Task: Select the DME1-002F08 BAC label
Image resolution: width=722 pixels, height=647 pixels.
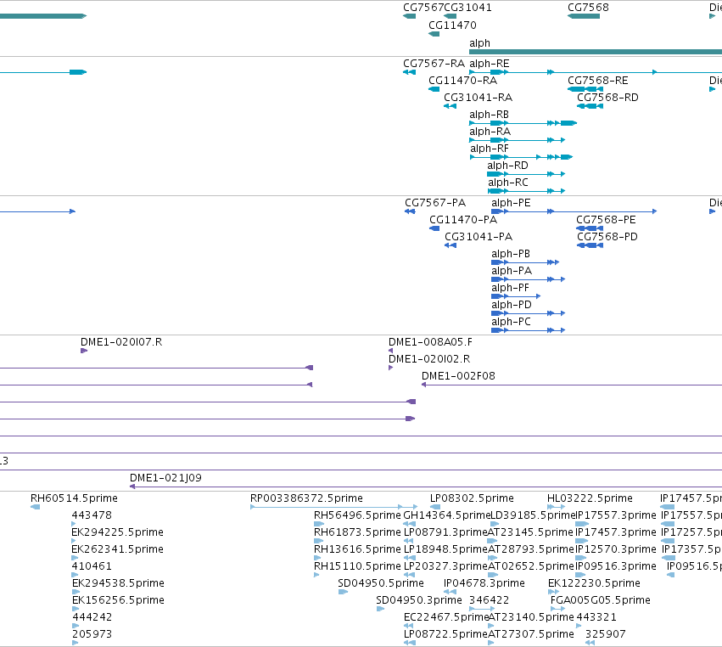Action: click(458, 376)
